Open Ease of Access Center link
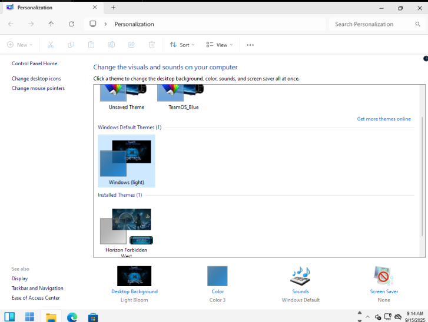The width and height of the screenshot is (428, 322). click(35, 298)
